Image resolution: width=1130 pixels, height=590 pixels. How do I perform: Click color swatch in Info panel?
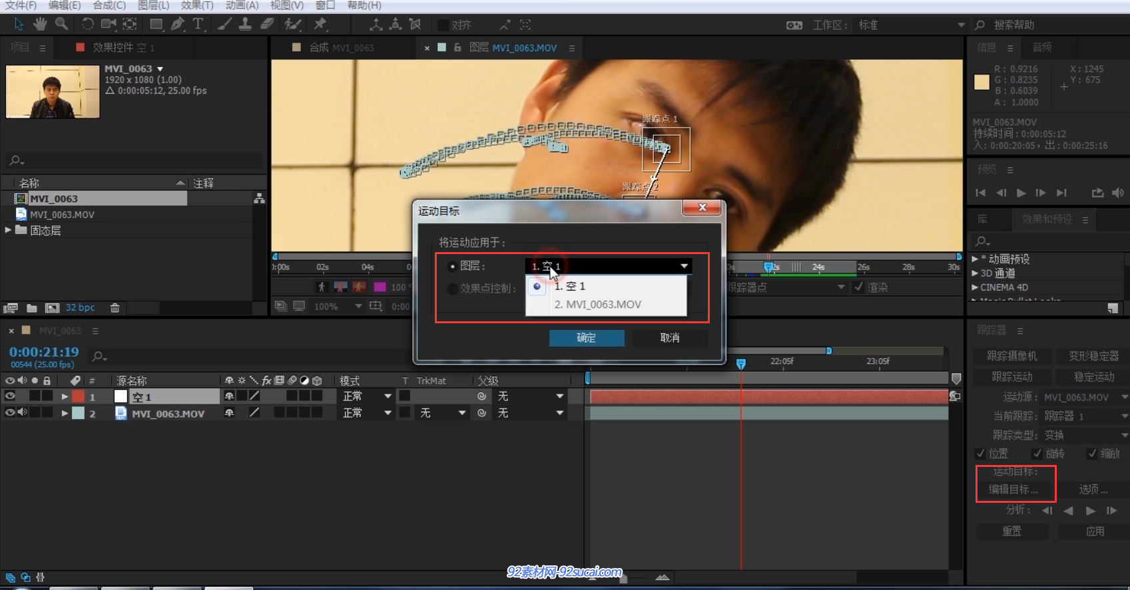982,82
